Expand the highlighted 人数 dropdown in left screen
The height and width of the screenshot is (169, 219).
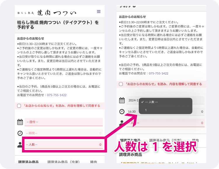tap(64, 144)
